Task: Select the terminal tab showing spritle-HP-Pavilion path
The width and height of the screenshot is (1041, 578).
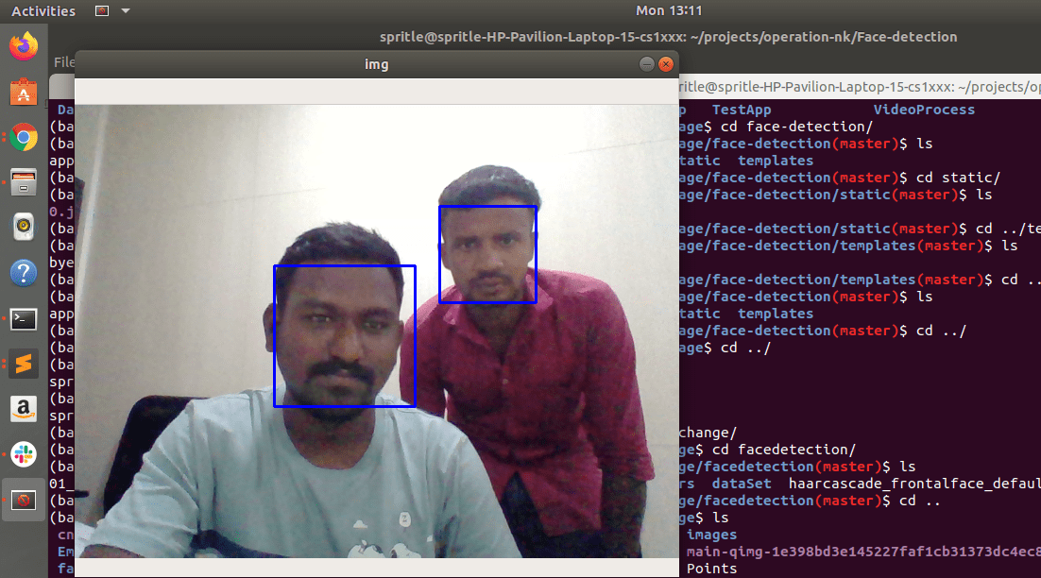Action: [860, 87]
